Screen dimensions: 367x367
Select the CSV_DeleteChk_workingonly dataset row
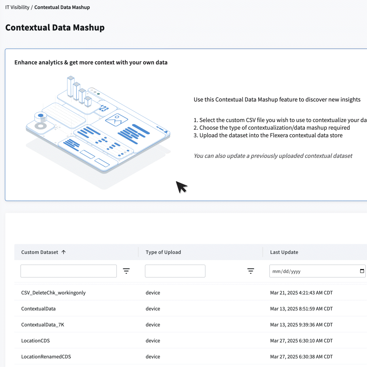(x=53, y=293)
